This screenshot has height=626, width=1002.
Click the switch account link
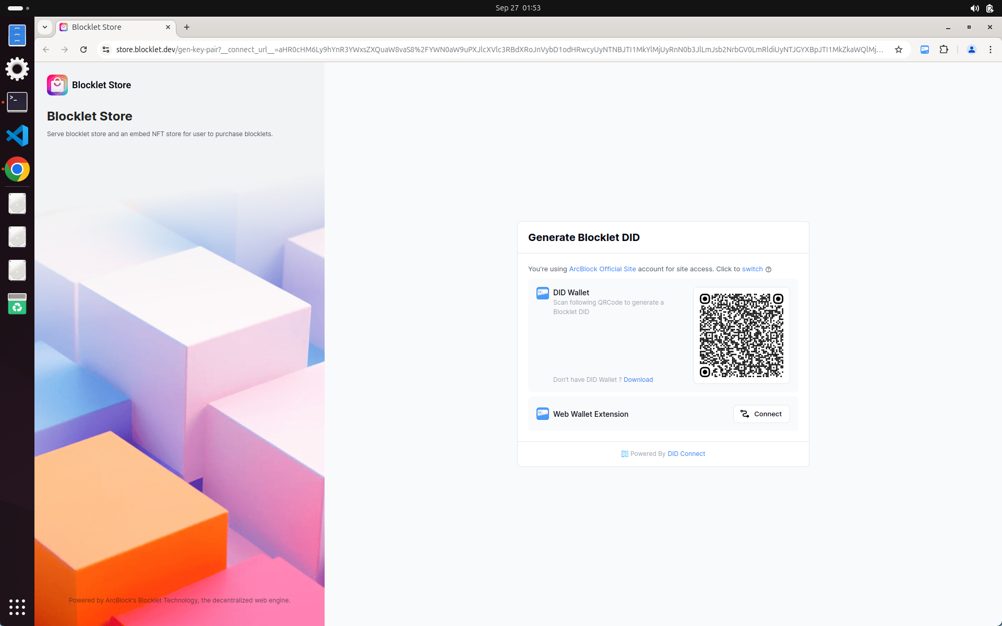coord(752,269)
